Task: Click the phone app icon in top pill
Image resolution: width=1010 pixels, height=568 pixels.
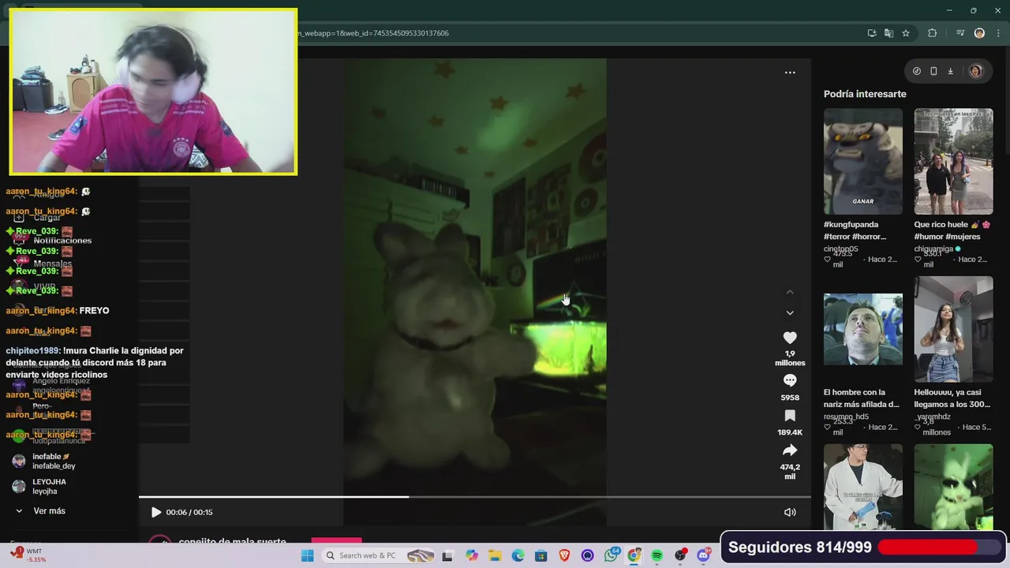Action: (x=933, y=71)
